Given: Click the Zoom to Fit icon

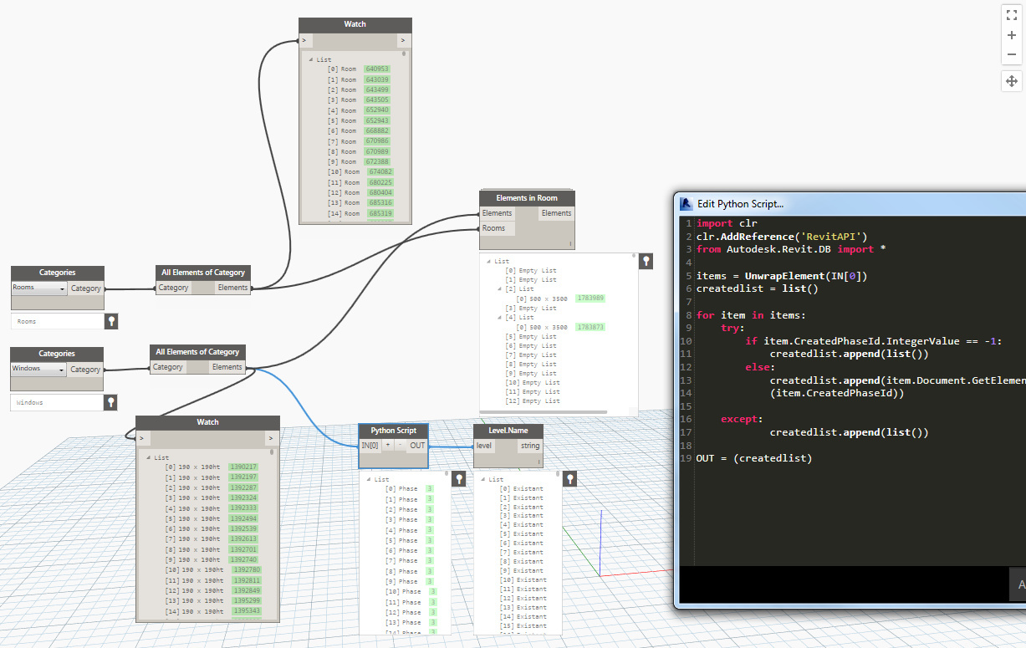Looking at the screenshot, I should (x=1012, y=14).
